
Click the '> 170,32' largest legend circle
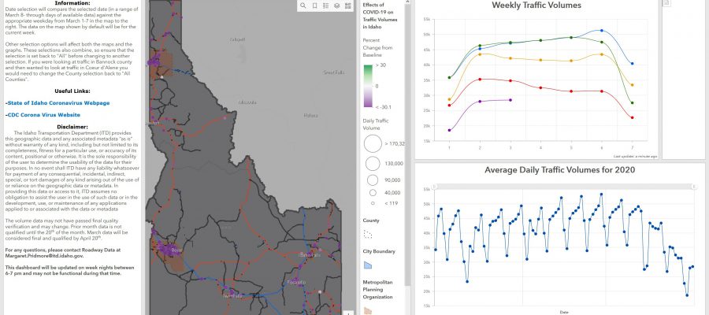pos(373,143)
